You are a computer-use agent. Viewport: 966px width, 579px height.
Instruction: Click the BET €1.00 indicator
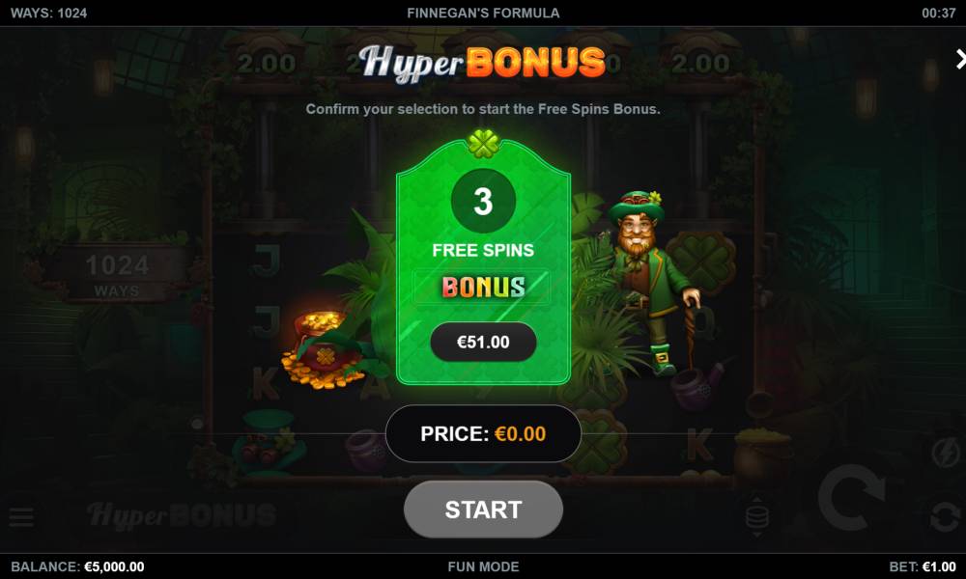(923, 566)
